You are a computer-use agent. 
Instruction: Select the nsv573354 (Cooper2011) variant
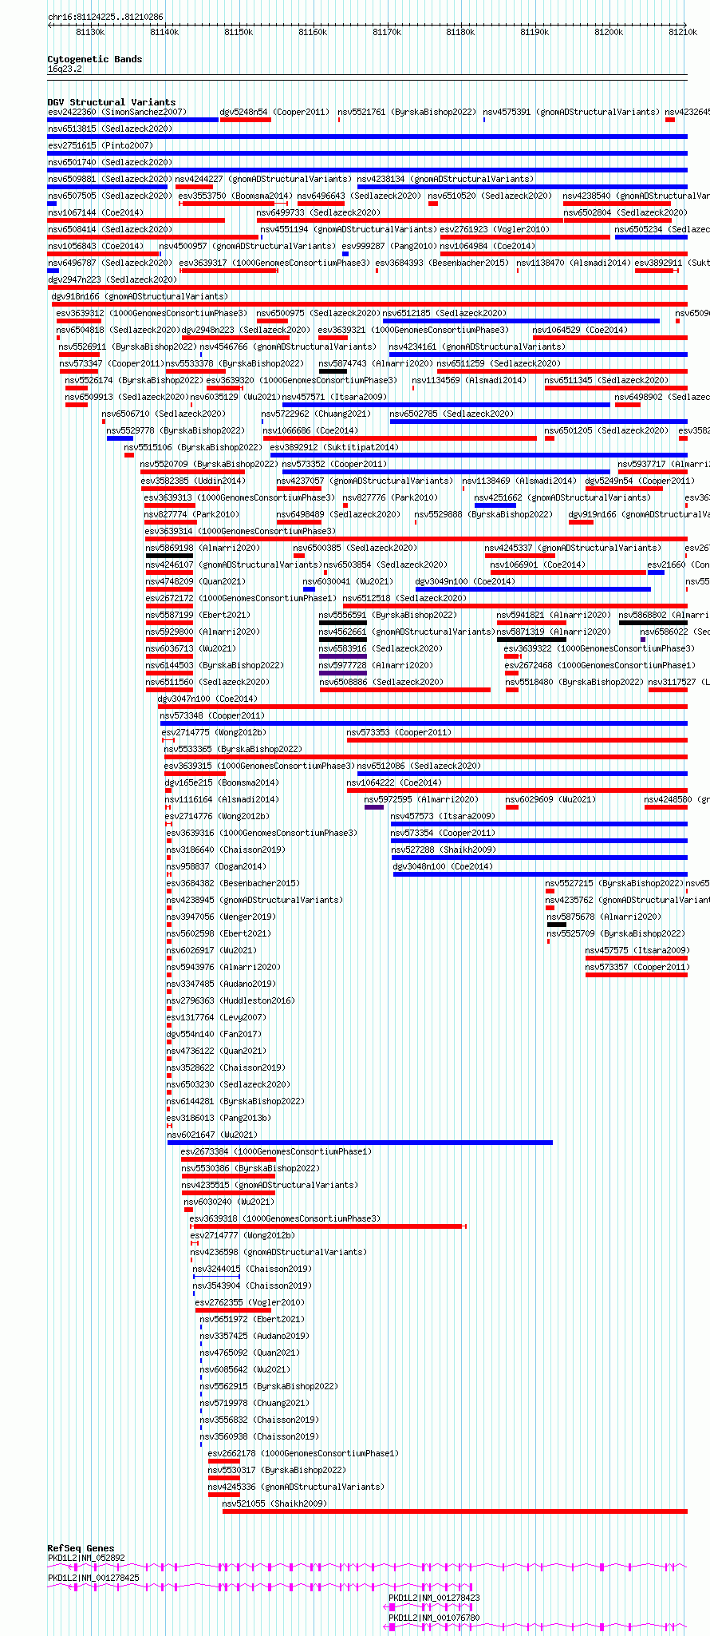(443, 833)
